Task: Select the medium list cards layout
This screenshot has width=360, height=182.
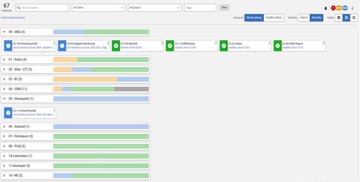Action: click(346, 17)
